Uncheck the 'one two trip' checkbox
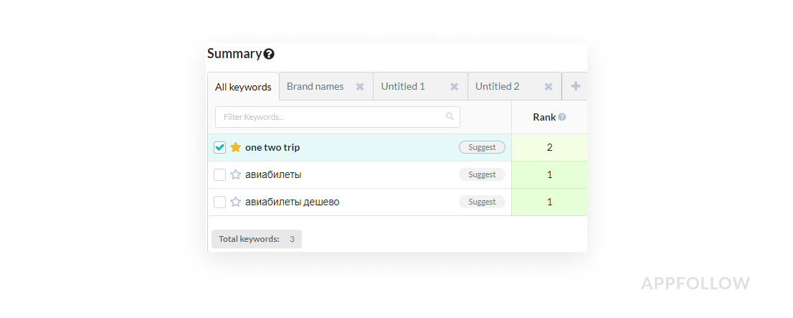Viewport: 793px width, 318px height. tap(220, 147)
